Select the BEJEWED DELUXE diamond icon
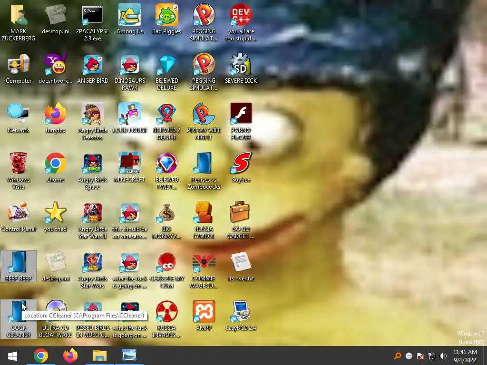The height and width of the screenshot is (365, 487). (x=166, y=65)
